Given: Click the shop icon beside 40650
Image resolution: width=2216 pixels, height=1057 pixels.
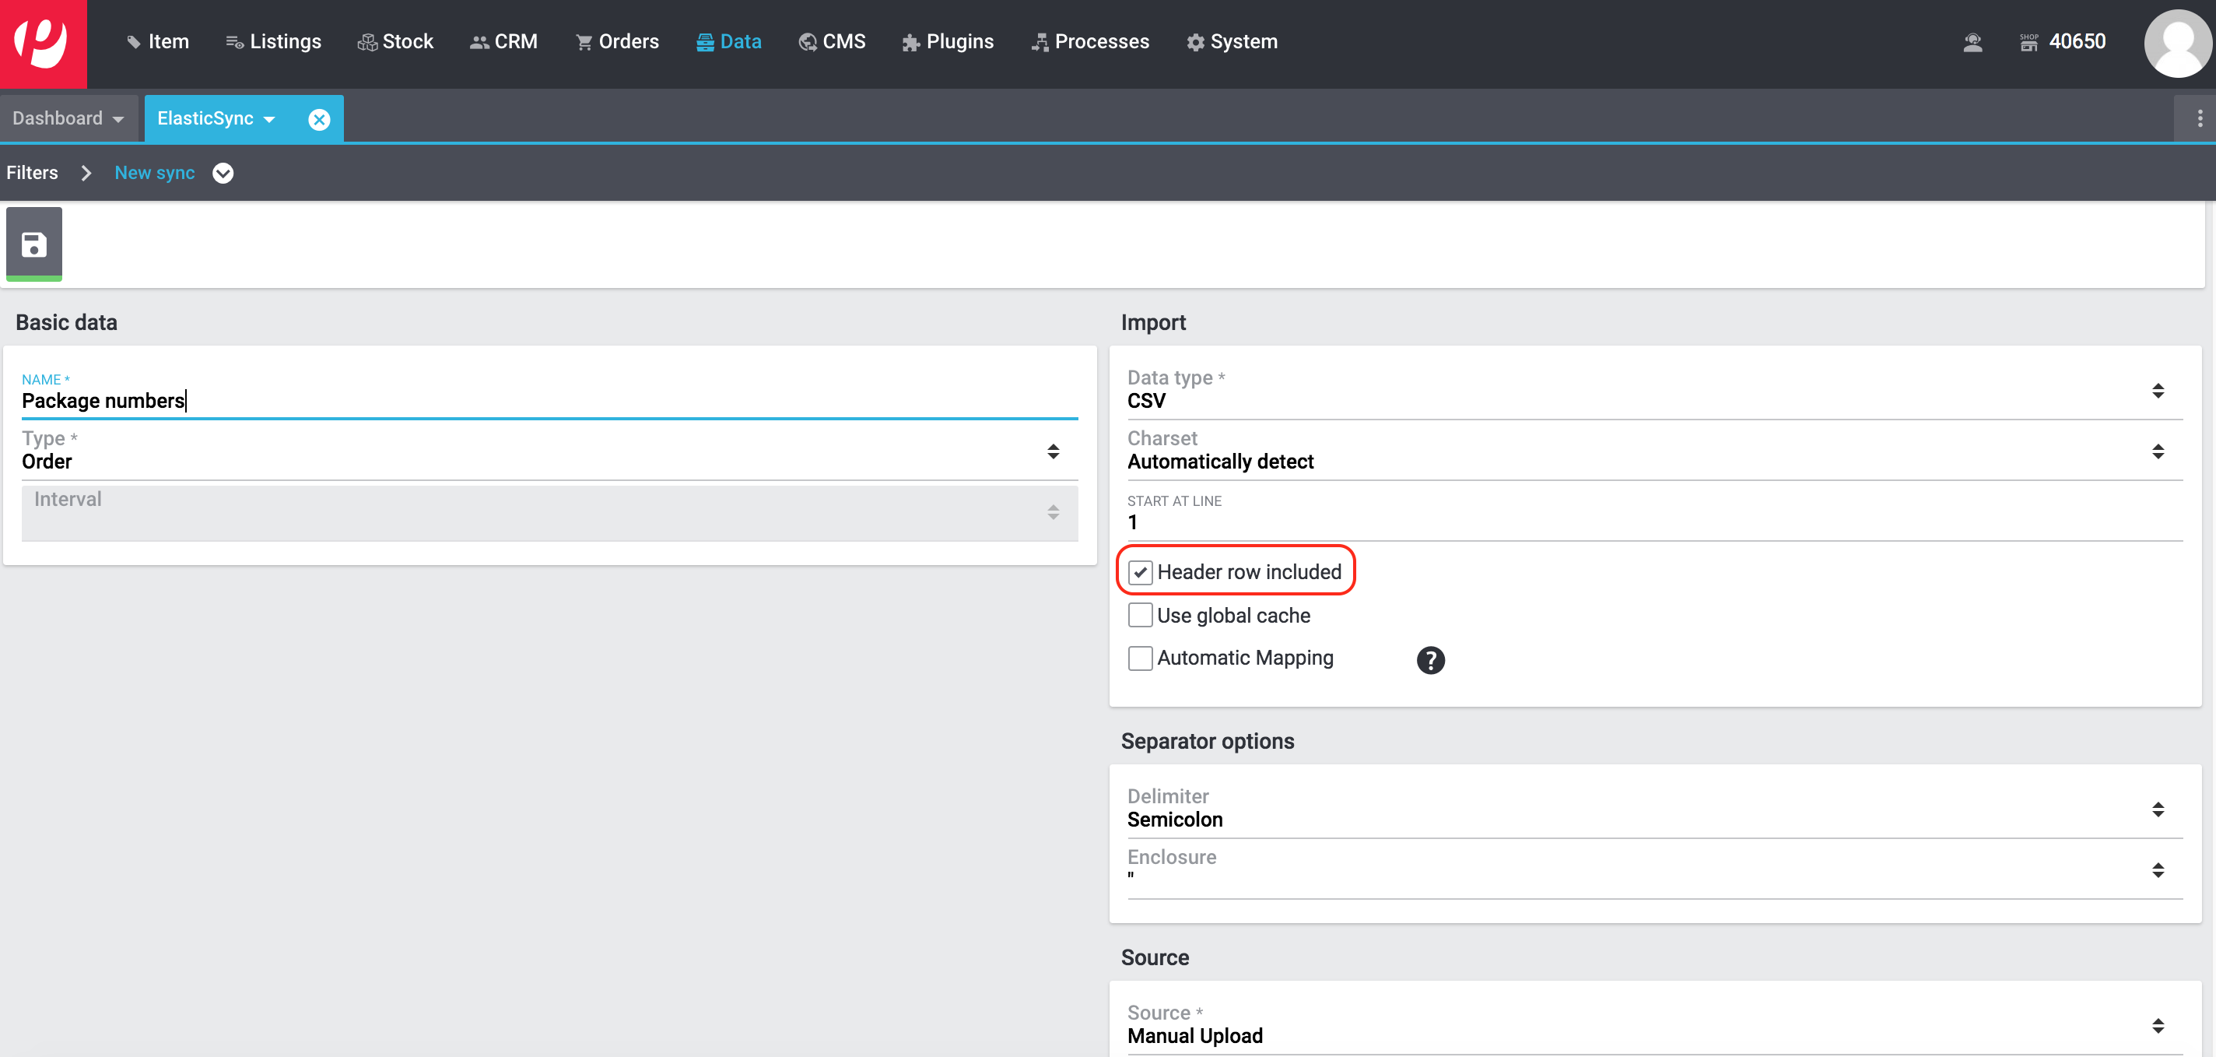Looking at the screenshot, I should tap(2028, 42).
